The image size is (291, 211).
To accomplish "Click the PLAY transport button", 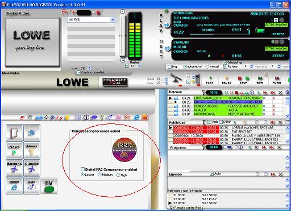I will pyautogui.click(x=210, y=80).
